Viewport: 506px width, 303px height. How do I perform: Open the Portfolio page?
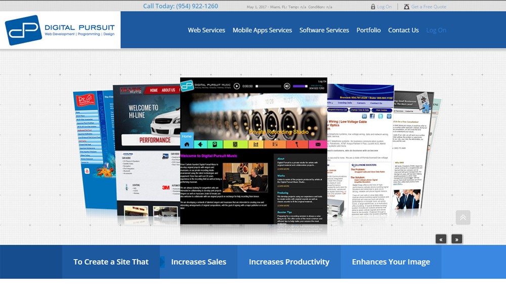coord(368,30)
